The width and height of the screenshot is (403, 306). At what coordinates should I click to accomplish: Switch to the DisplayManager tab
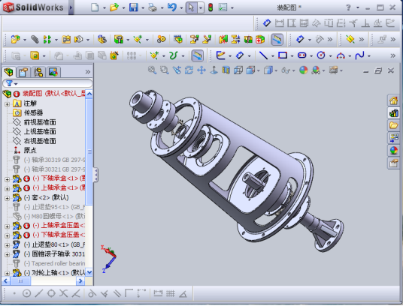tap(53, 72)
